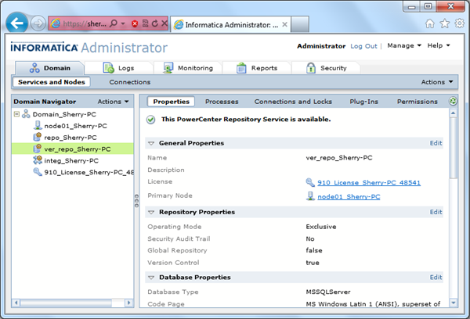Collapse the General Properties section
Image resolution: width=470 pixels, height=319 pixels.
coord(151,143)
